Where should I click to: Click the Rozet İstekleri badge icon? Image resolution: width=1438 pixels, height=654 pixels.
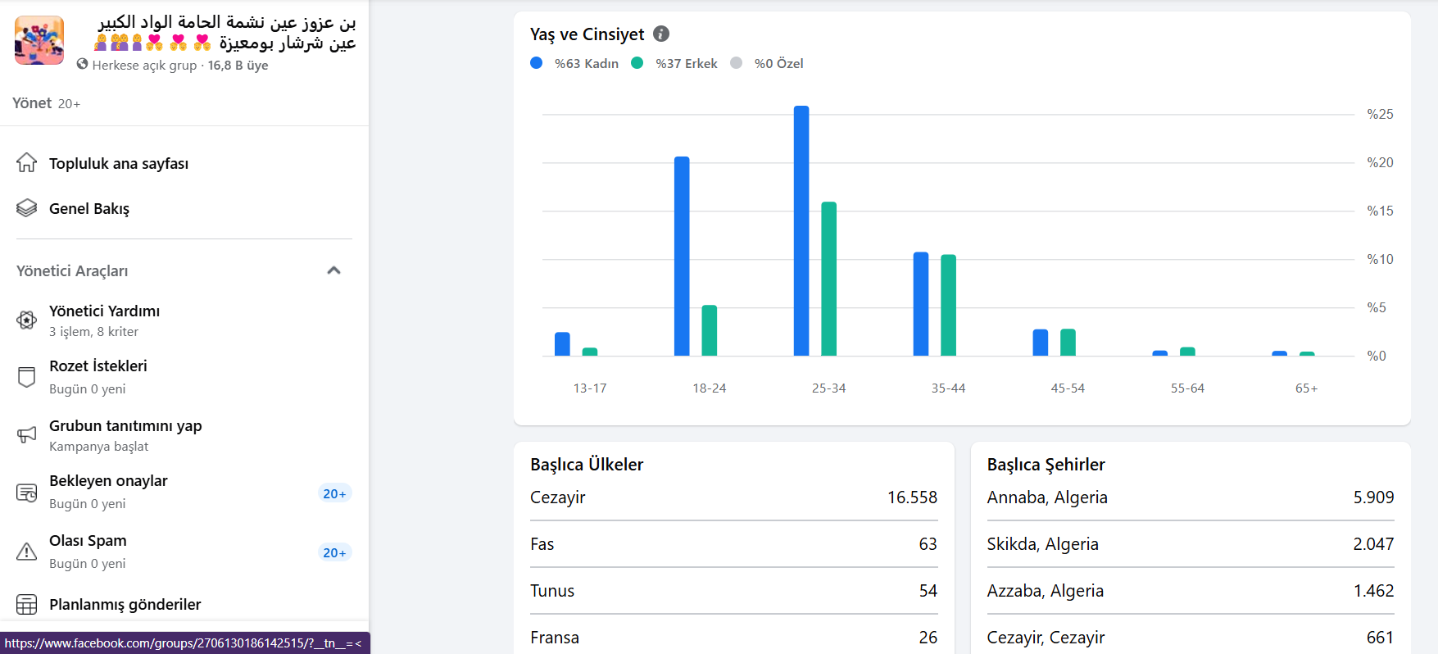tap(27, 377)
